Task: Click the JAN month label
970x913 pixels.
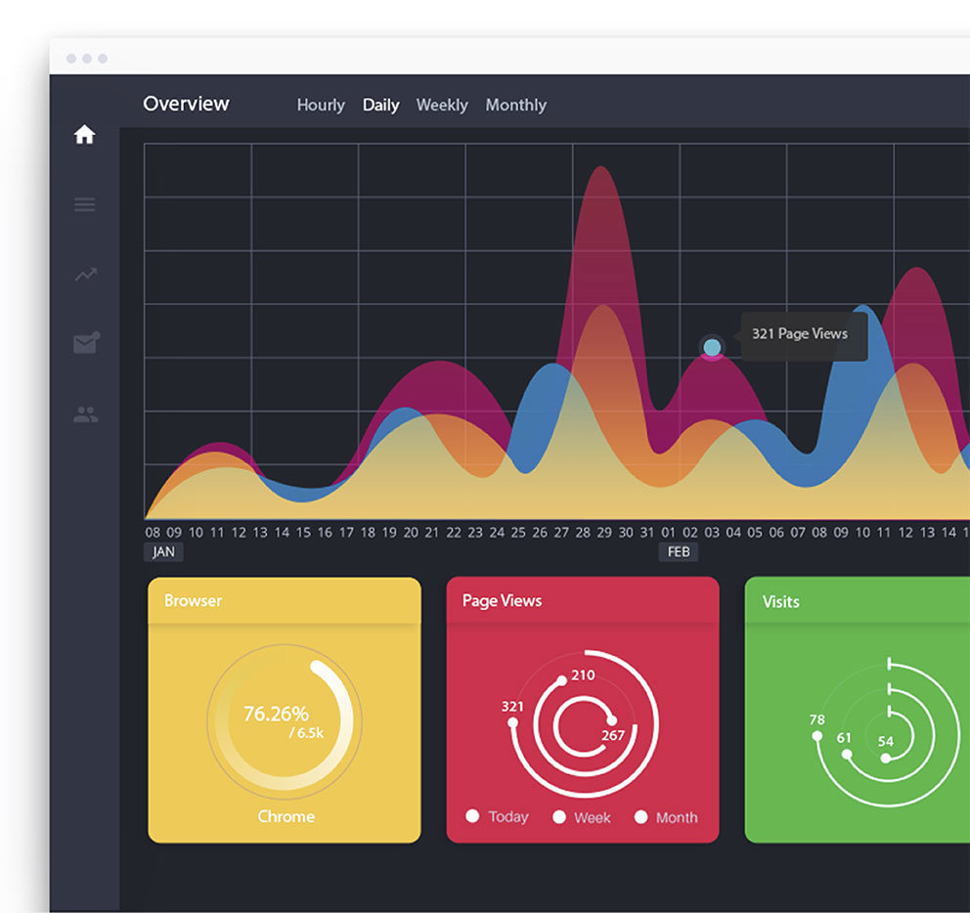Action: pos(163,551)
